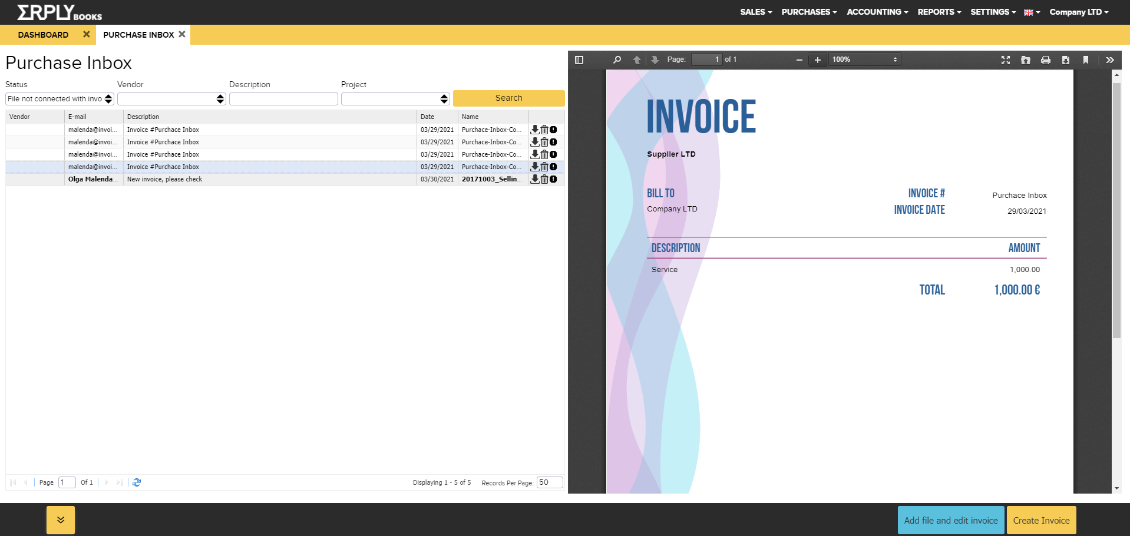Print the invoice PDF
1130x536 pixels.
pos(1046,60)
